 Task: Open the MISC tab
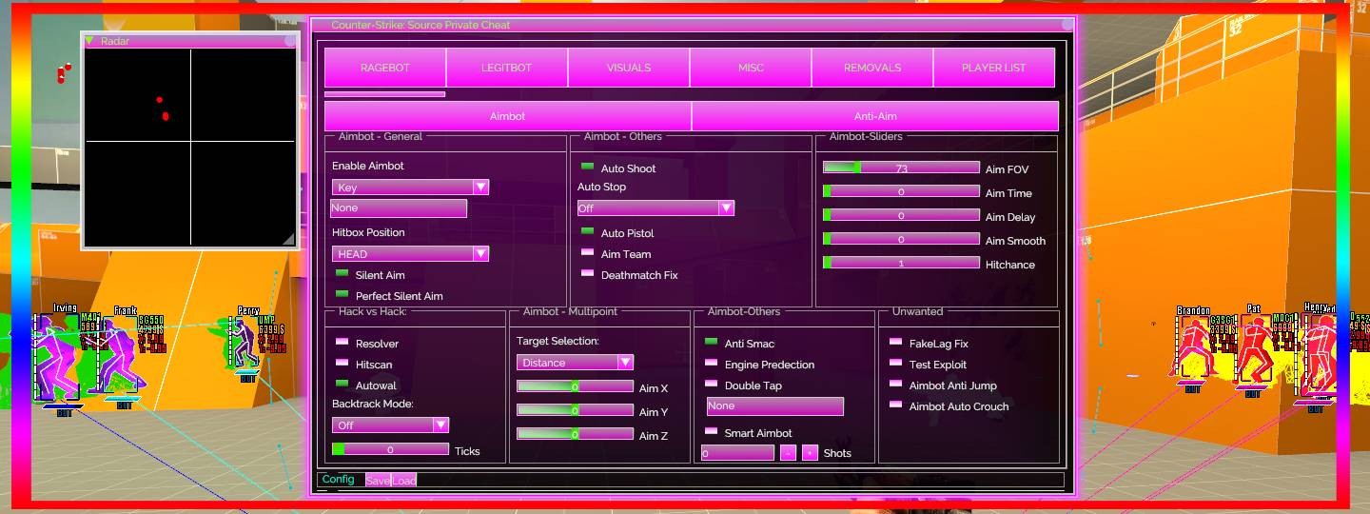point(751,68)
